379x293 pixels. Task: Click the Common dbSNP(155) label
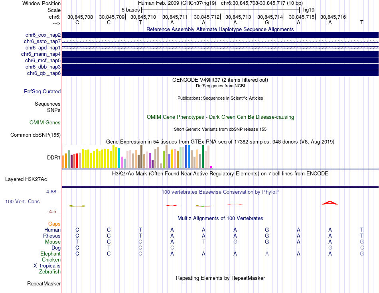(x=36, y=135)
